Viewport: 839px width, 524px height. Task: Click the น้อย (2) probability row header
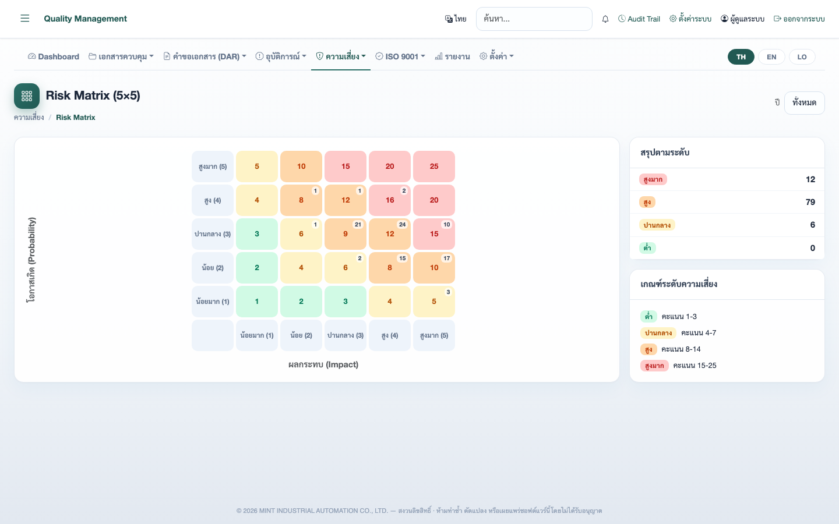[x=213, y=268]
